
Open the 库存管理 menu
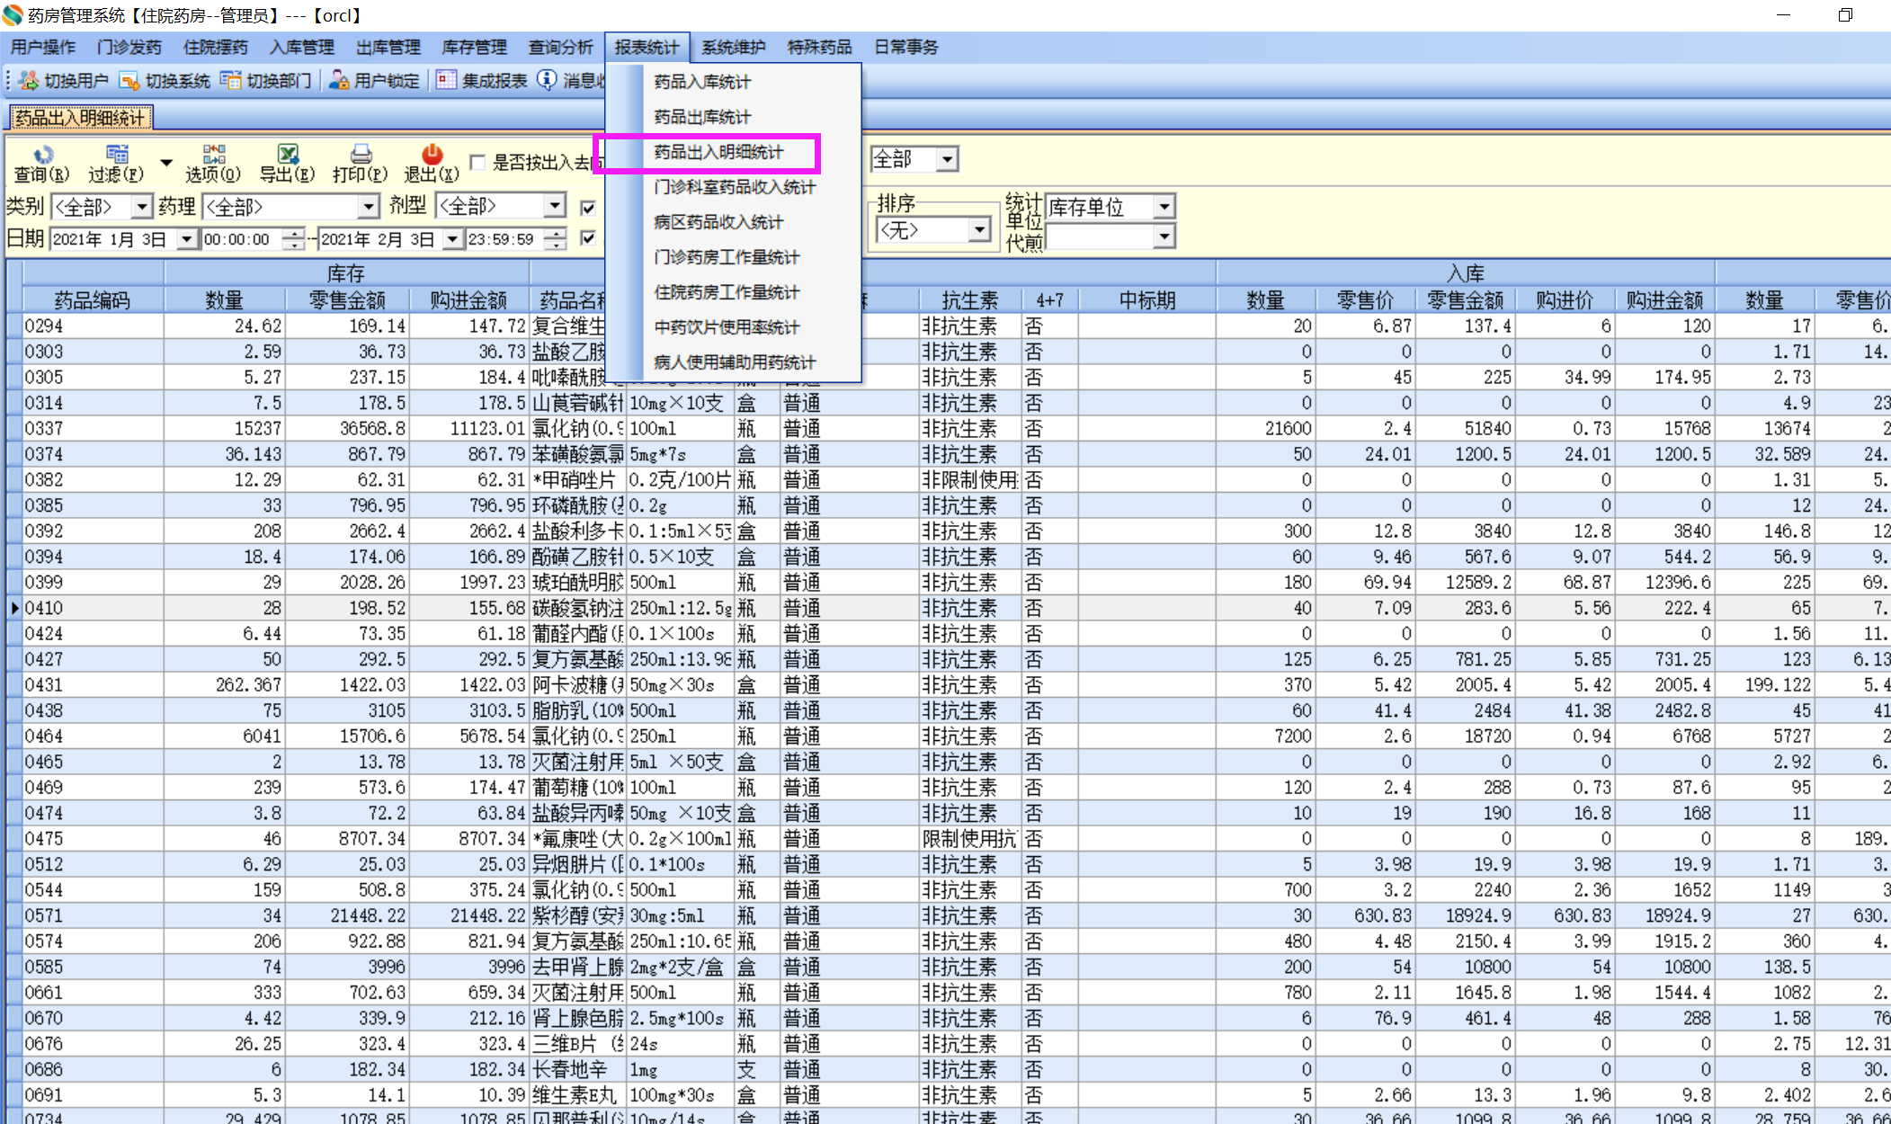[x=474, y=47]
